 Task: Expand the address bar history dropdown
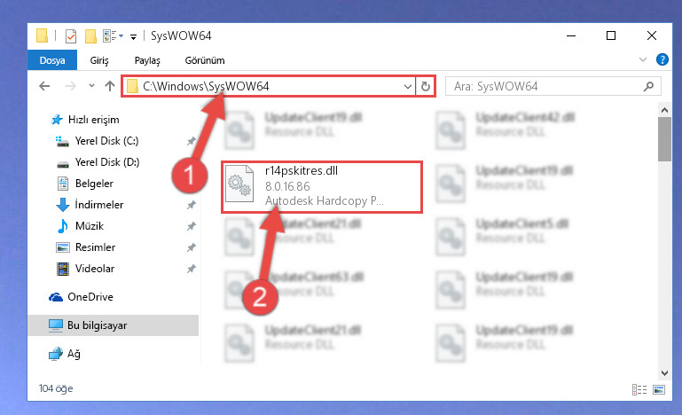pyautogui.click(x=408, y=87)
